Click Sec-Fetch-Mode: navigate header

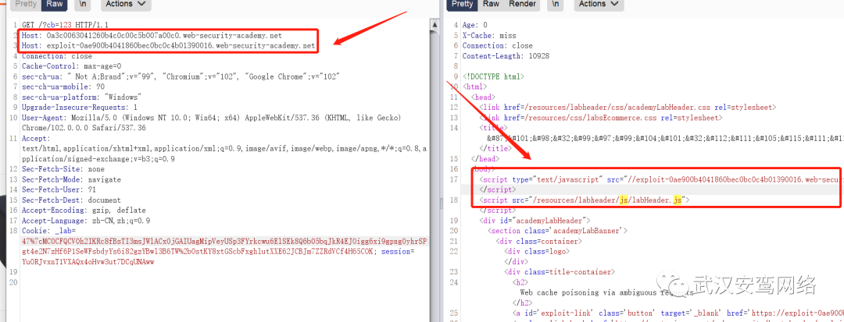click(x=72, y=179)
